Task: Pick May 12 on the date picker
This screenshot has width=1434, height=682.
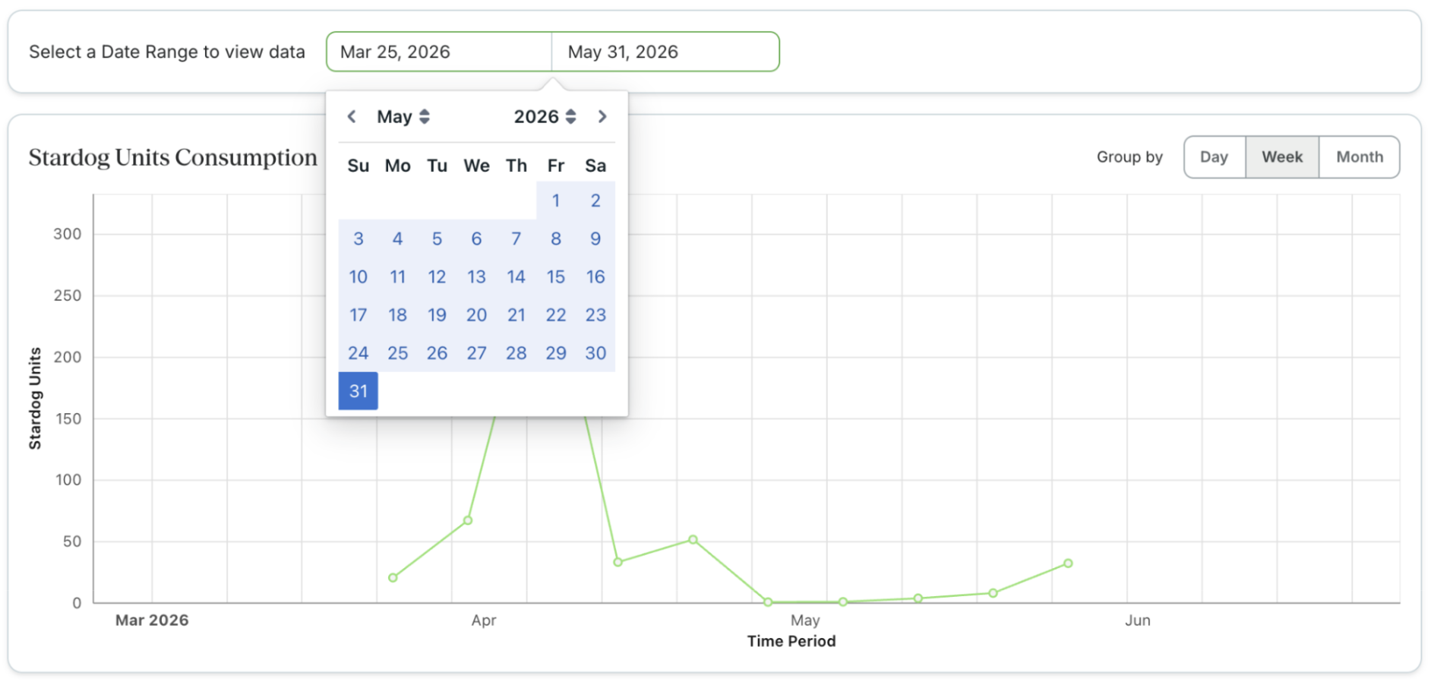Action: click(x=437, y=276)
